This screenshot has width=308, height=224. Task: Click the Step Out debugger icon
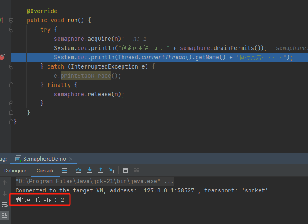pyautogui.click(x=101, y=170)
